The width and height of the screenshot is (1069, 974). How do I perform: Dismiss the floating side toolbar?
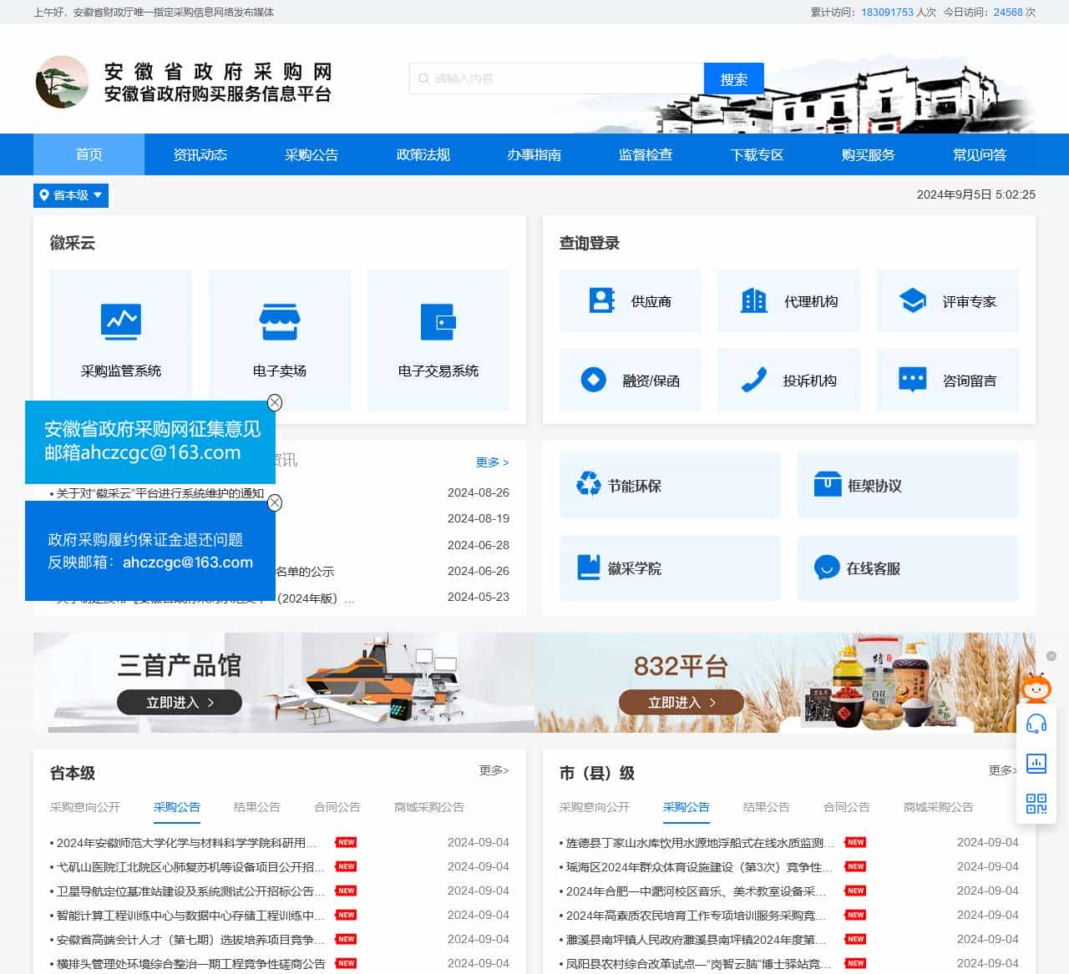1051,656
